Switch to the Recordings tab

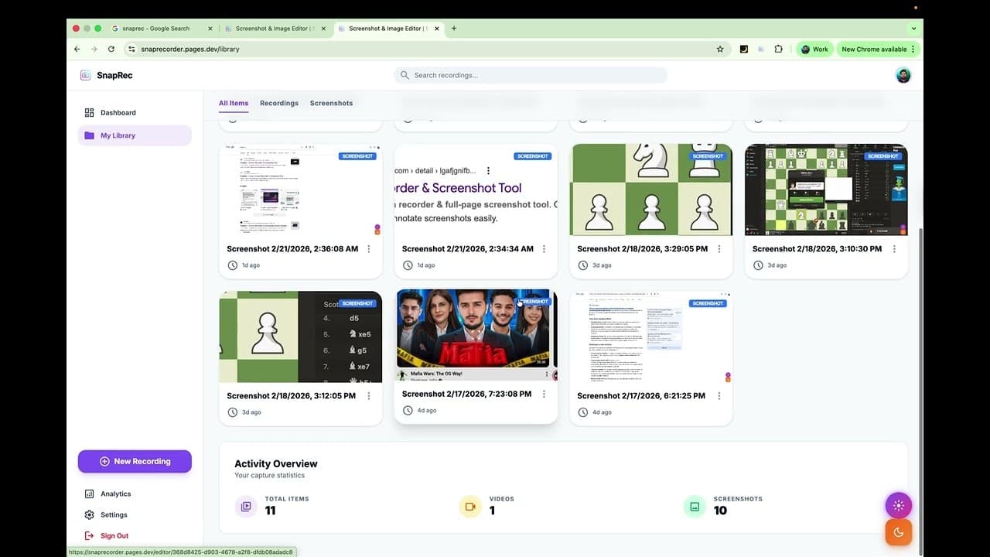[278, 103]
